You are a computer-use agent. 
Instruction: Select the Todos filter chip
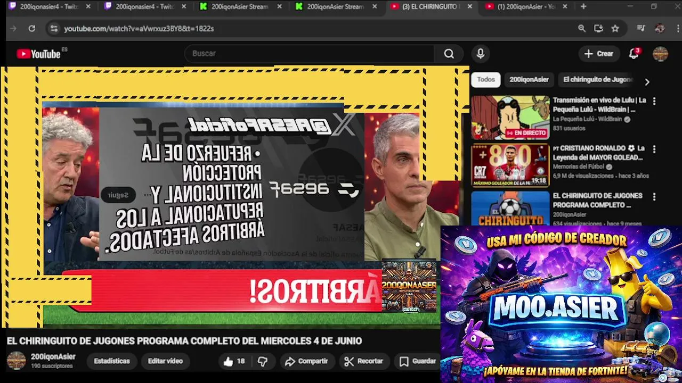click(x=486, y=79)
